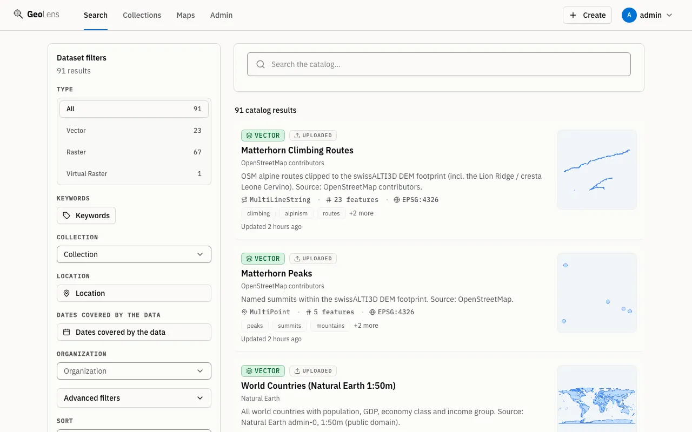Show more keywords for Matterhorn Peaks
Screen dimensions: 692x432
pyautogui.click(x=366, y=326)
